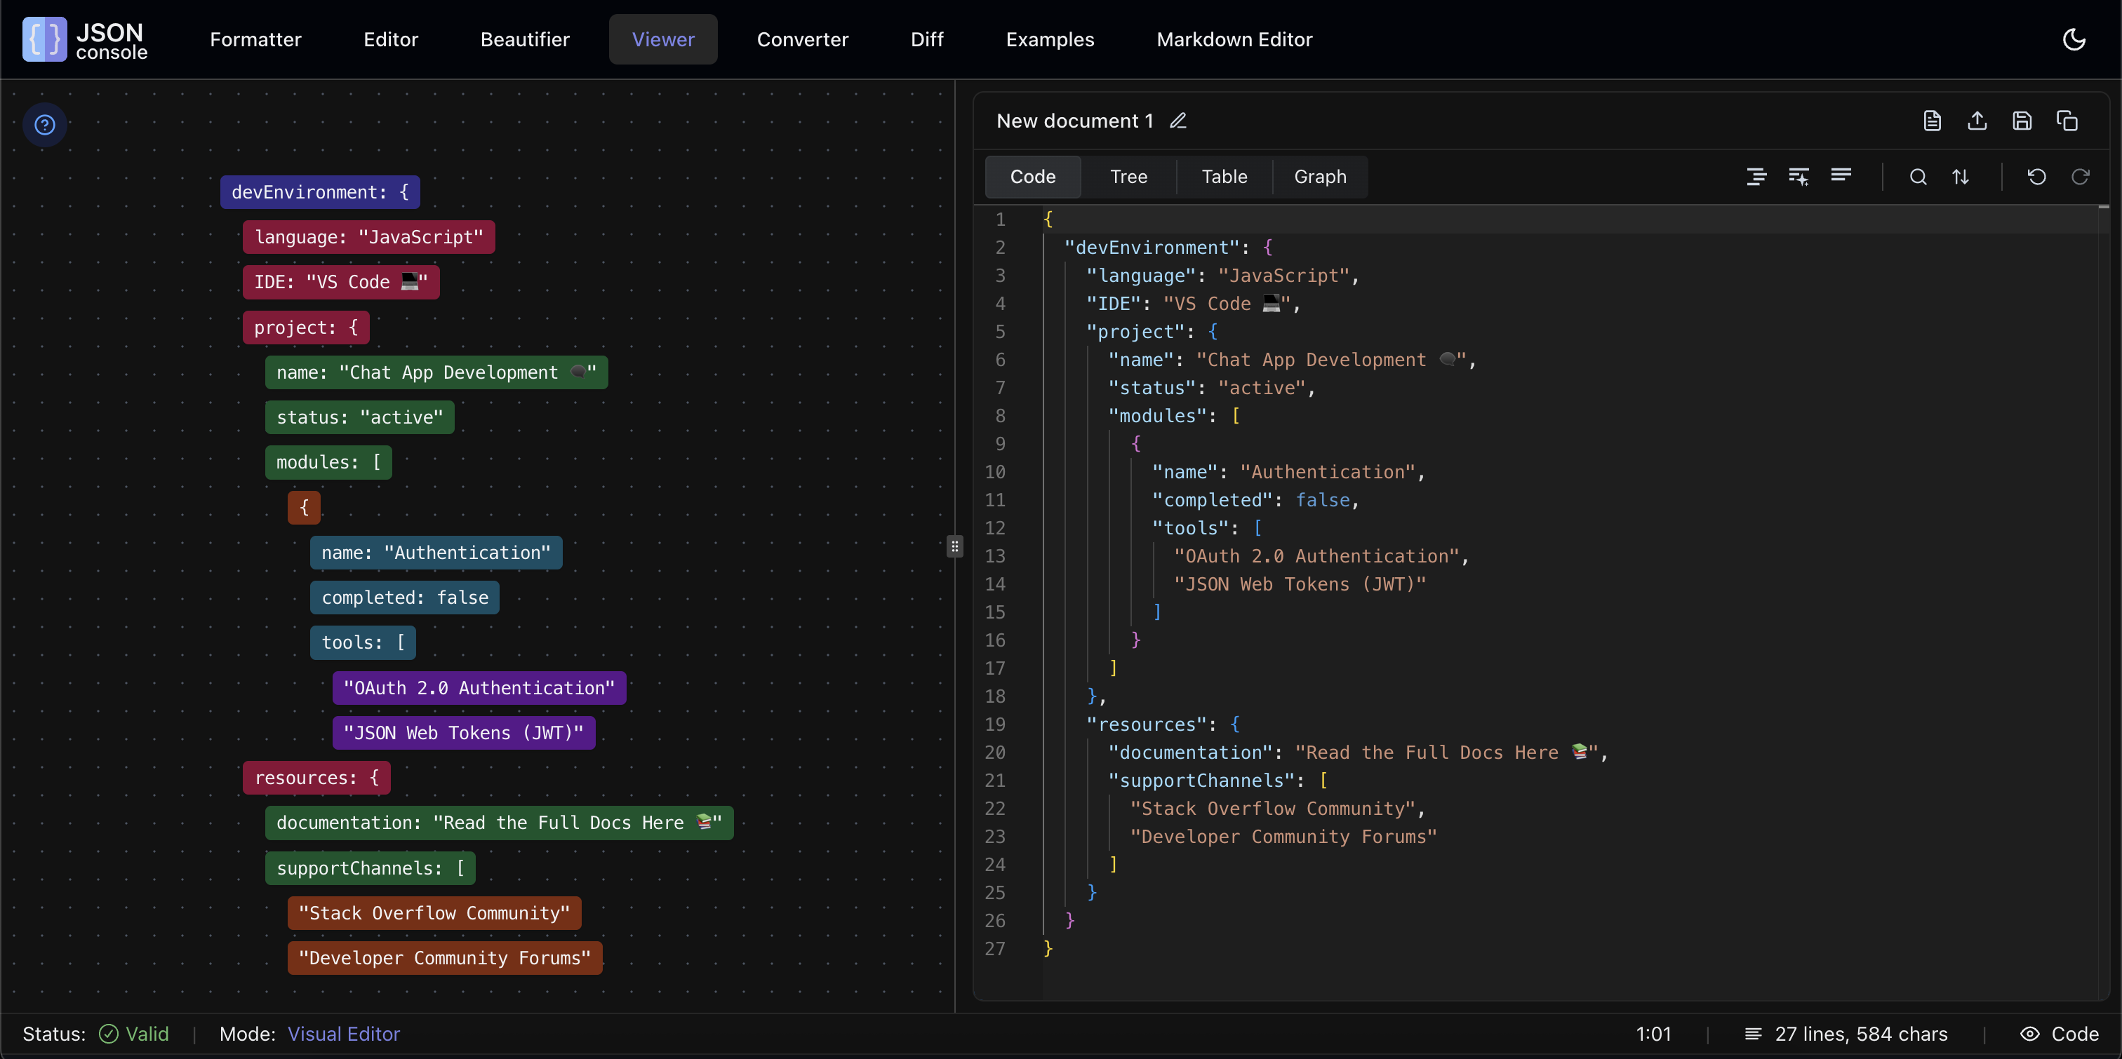Select the "OAuth 2.0 Authentication" node

tap(479, 687)
